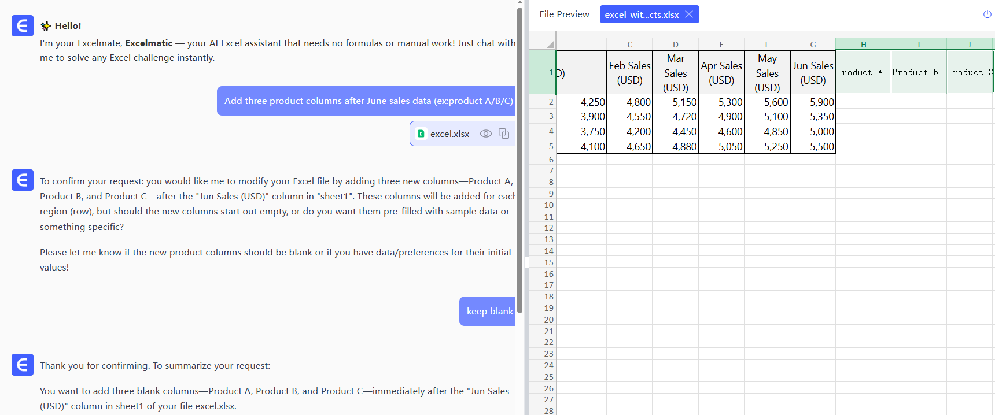Viewport: 995px width, 415px height.
Task: Click the Excelmatic avatar beside the Hello greeting
Action: pyautogui.click(x=22, y=26)
